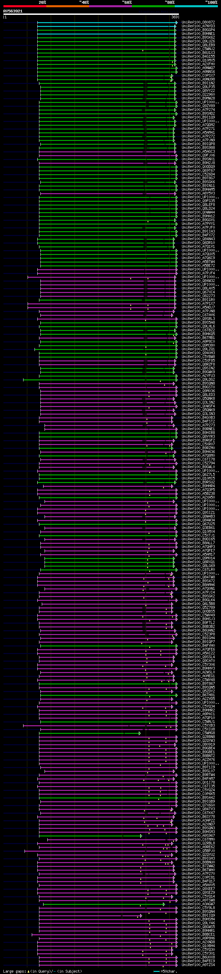The width and height of the screenshot is (221, 974).
Task: Click the cyan ~100% identity legend bar
Action: pyautogui.click(x=196, y=6)
